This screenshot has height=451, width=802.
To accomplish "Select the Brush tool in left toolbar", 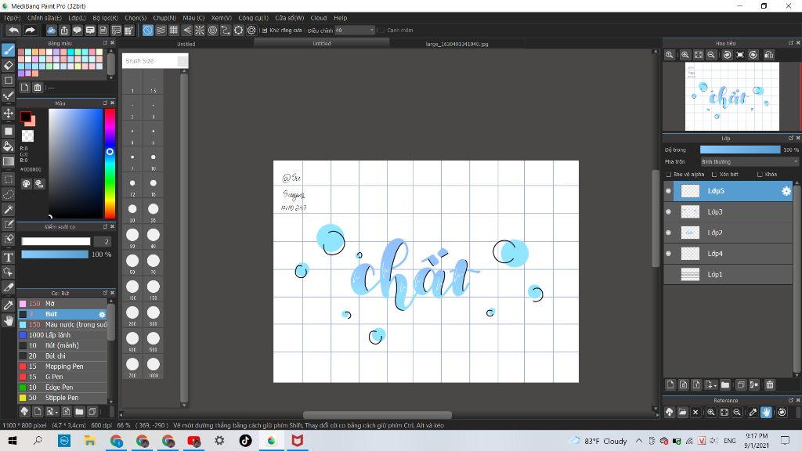I will coord(8,49).
